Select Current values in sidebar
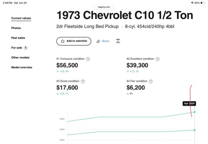The image size is (208, 144). (21, 18)
